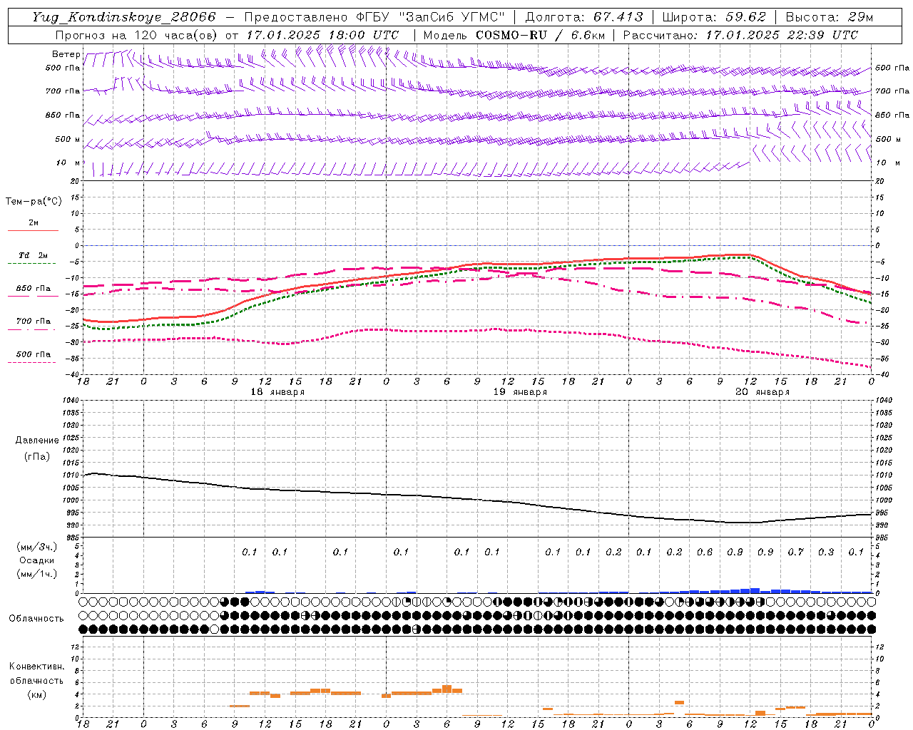Click the Рассчитано: 17.01.2025 22:39 UTC timestamp

[x=740, y=34]
